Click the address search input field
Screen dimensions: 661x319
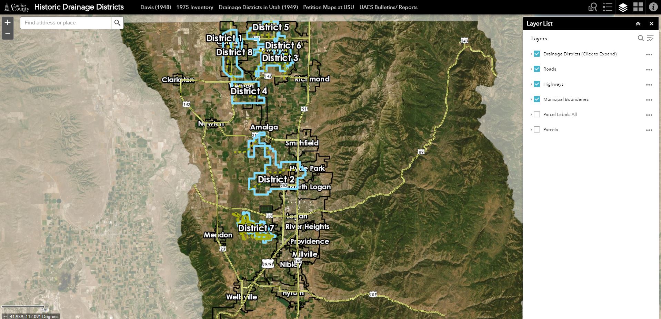[x=65, y=23]
